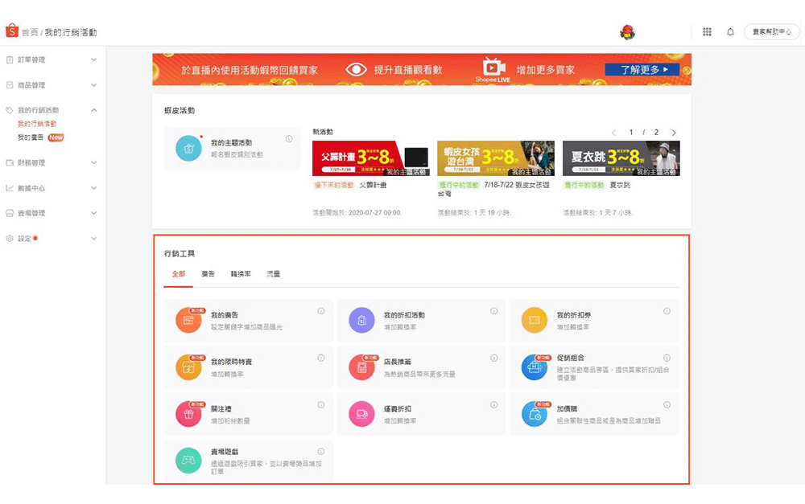Show info tooltip on 我的限時特賣 card
The height and width of the screenshot is (504, 805).
click(x=321, y=358)
